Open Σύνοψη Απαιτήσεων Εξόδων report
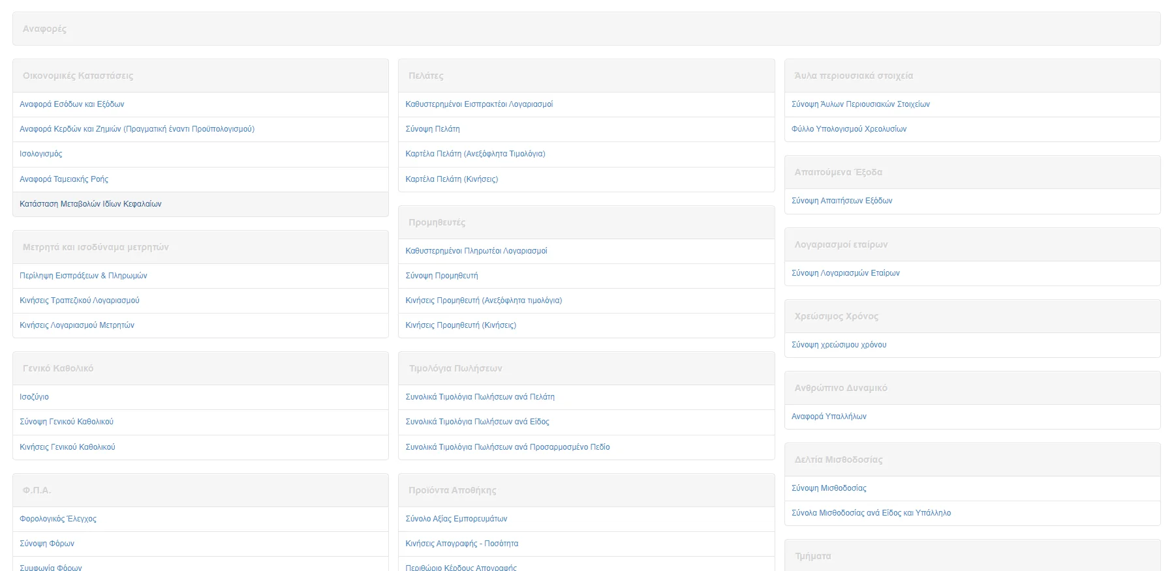Viewport: 1174px width, 571px height. (x=842, y=201)
